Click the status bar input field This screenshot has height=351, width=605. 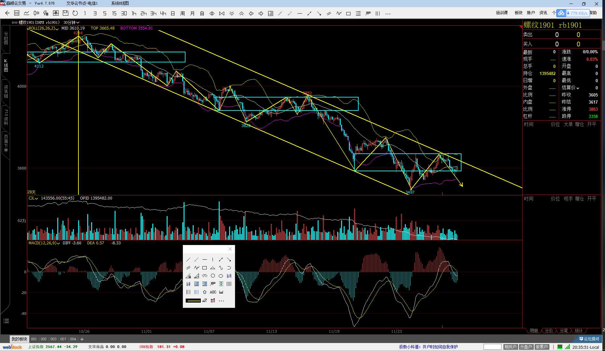click(x=492, y=347)
